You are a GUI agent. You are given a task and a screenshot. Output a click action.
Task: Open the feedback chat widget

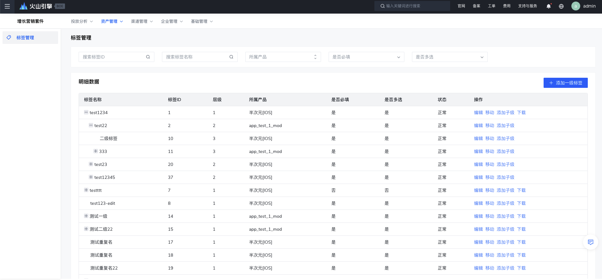click(x=590, y=242)
